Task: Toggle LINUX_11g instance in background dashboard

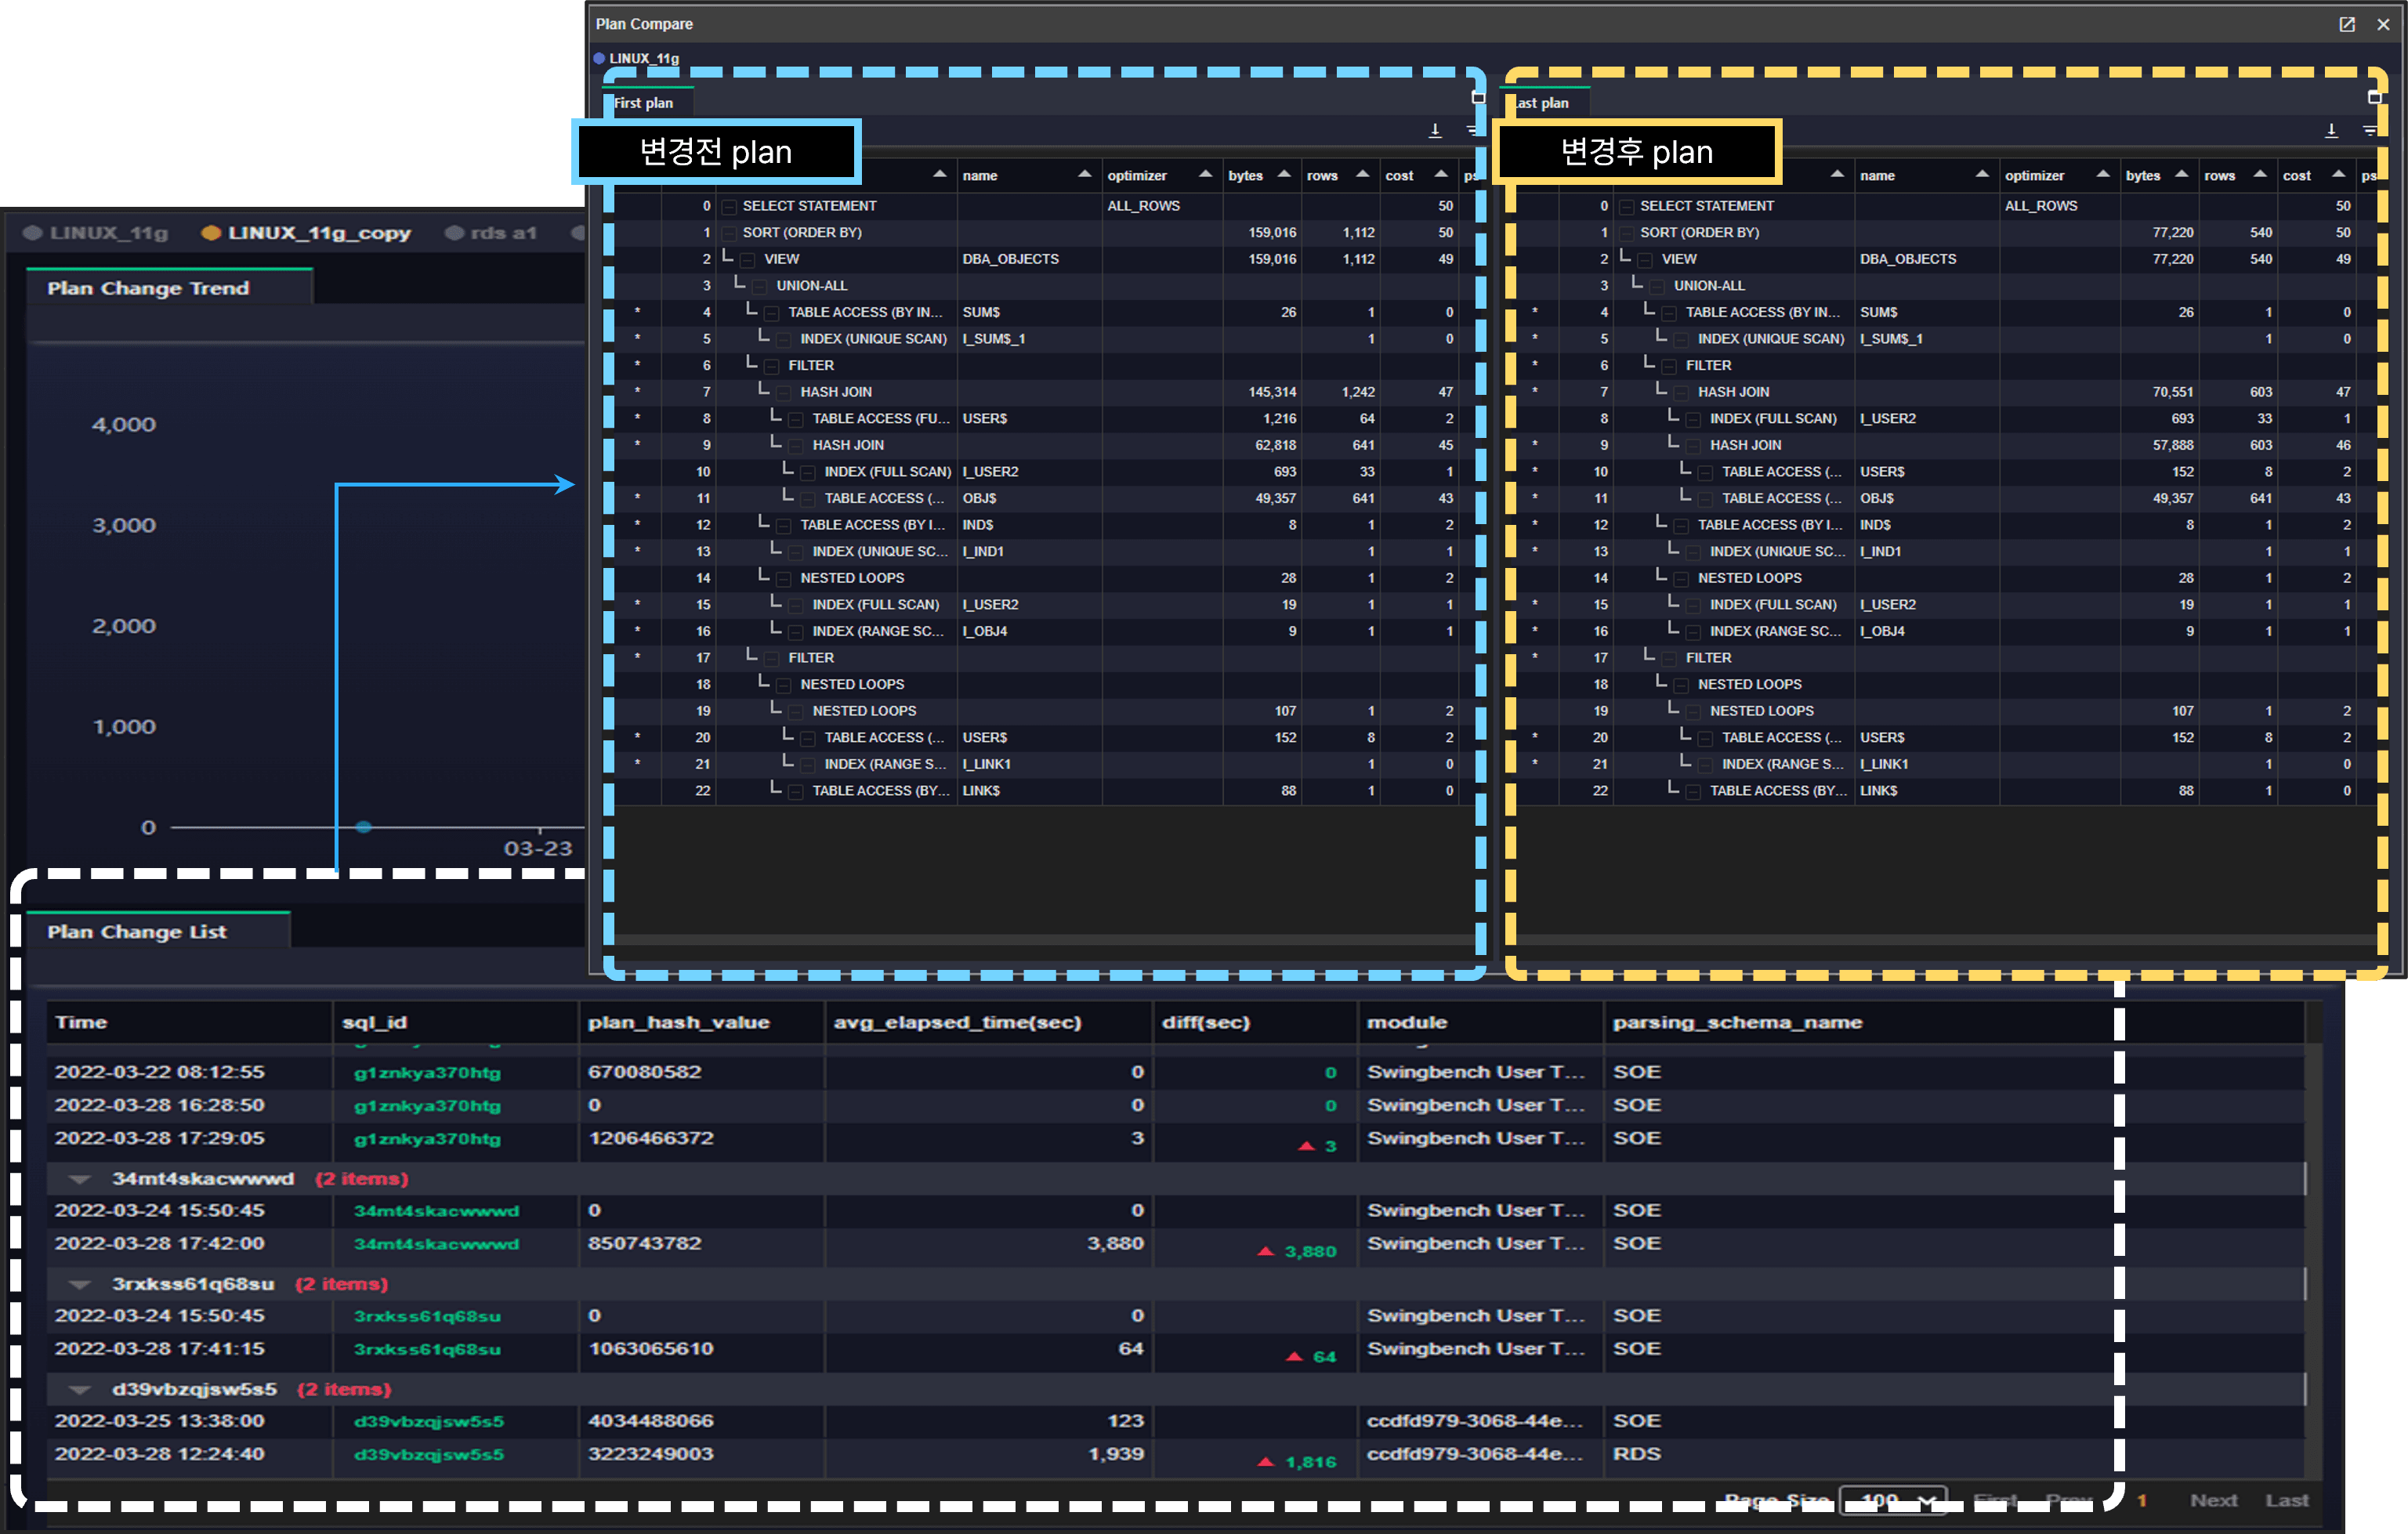Action: [x=96, y=233]
